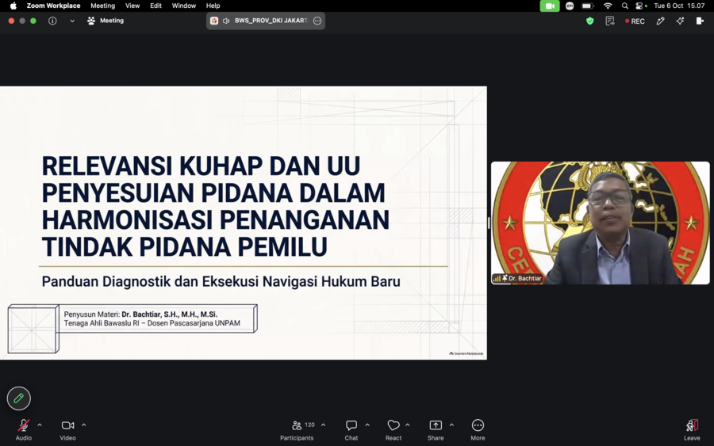Select the BWS_PROV_DKI JAKARTA sharing tab
Viewport: 714px width, 446px height.
[266, 21]
